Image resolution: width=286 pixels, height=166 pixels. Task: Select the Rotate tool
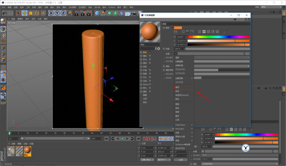click(37, 13)
